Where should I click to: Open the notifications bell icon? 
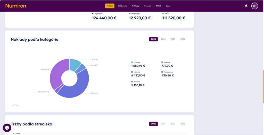[x=246, y=6]
